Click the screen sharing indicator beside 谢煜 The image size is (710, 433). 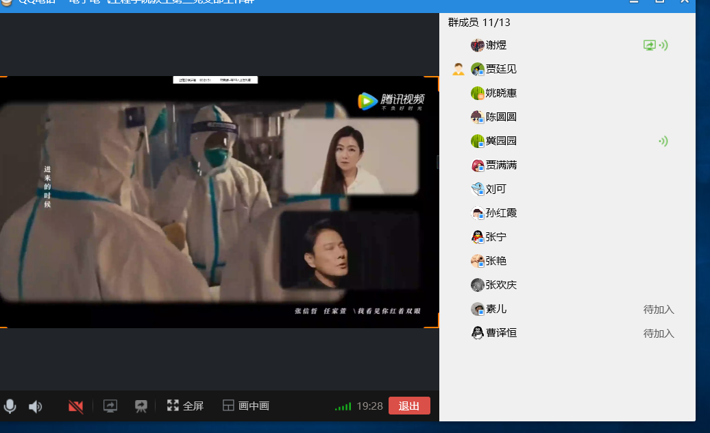tap(649, 45)
